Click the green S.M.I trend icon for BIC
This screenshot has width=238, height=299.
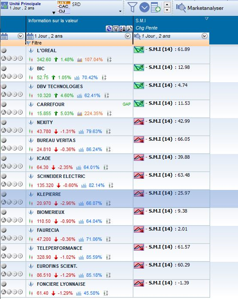(139, 68)
